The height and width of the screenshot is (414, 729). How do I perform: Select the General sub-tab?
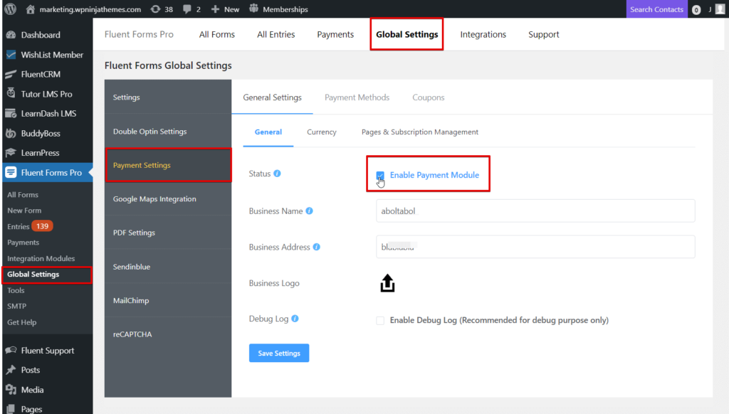pyautogui.click(x=268, y=132)
